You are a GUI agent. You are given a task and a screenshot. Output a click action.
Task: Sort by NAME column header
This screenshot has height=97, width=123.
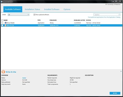coord(6,20)
